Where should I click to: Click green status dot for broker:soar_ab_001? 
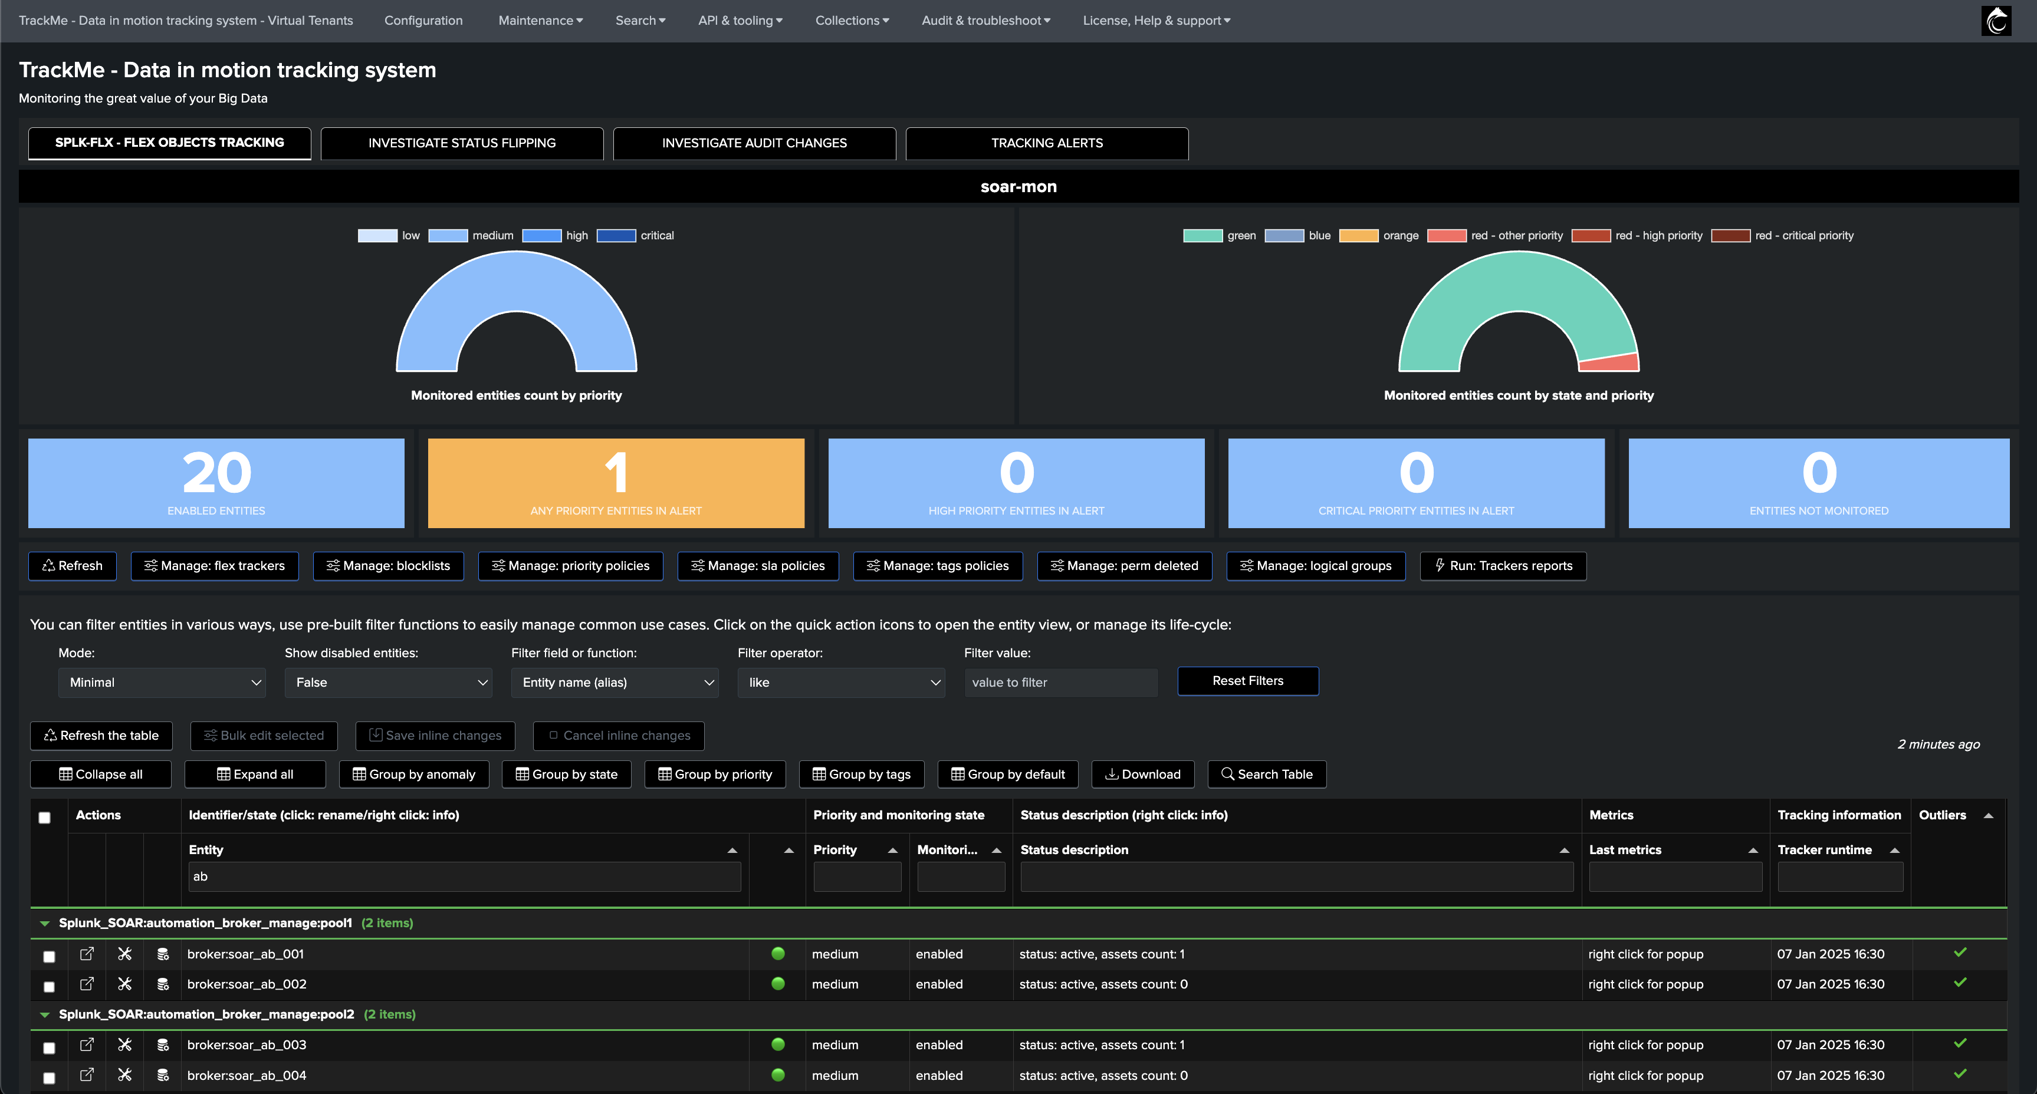coord(778,953)
